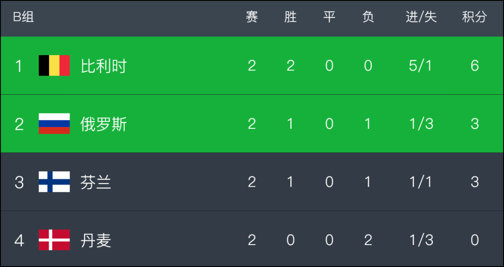The width and height of the screenshot is (504, 267).
Task: Click the Russia flag icon
Action: (x=54, y=124)
